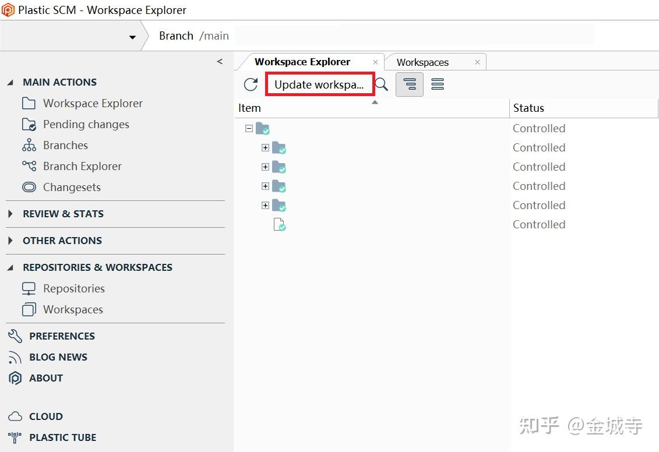The image size is (659, 452).
Task: Switch to tree view mode icon
Action: coord(410,84)
